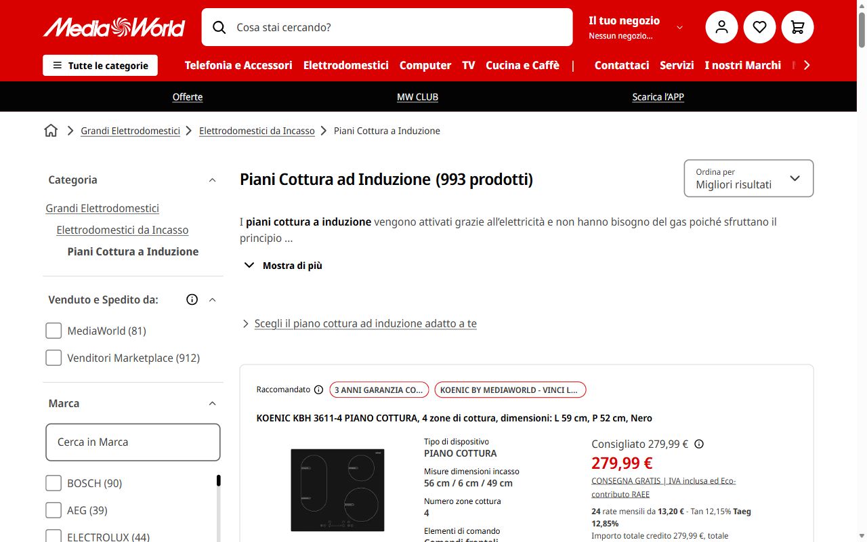
Task: Collapse the Marca filter section
Action: click(x=212, y=404)
